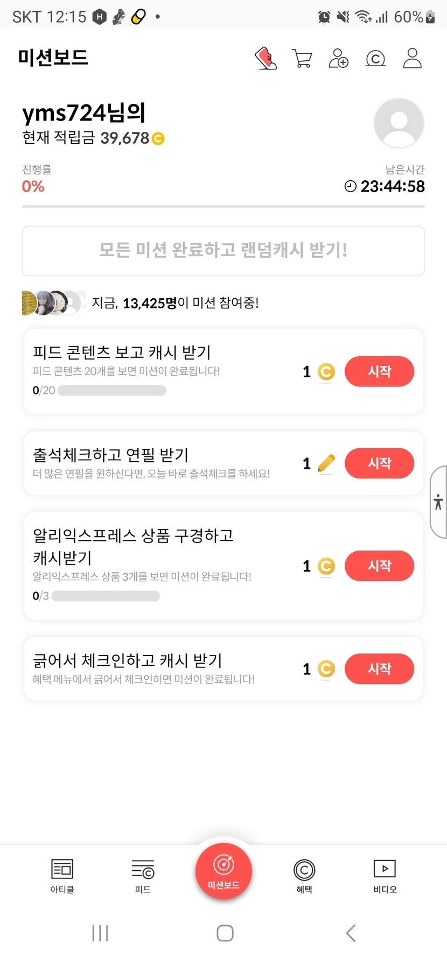Screen dimensions: 447x958
Task: Open the cash coin icon in header
Action: pyautogui.click(x=375, y=58)
